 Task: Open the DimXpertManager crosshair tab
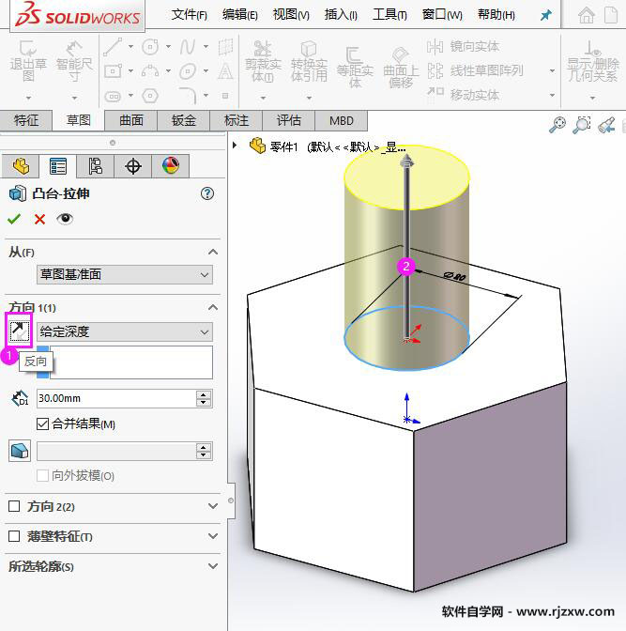[132, 166]
